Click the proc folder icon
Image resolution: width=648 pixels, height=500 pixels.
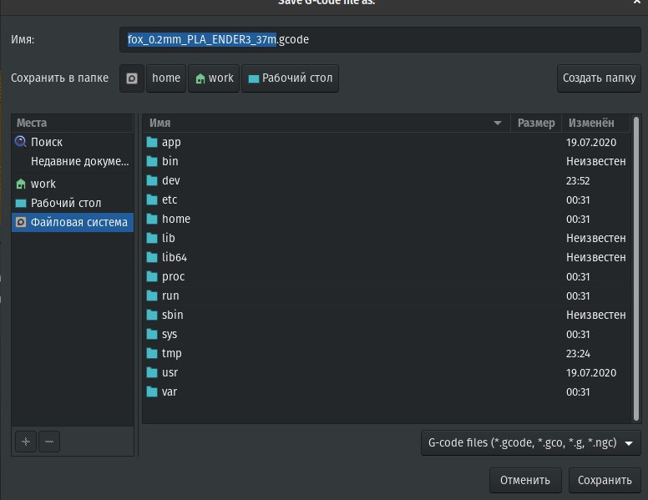point(152,276)
